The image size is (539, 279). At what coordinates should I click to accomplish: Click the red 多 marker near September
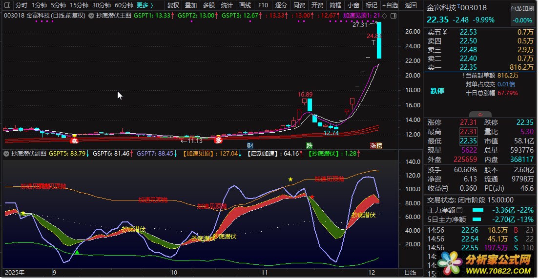tap(75, 140)
